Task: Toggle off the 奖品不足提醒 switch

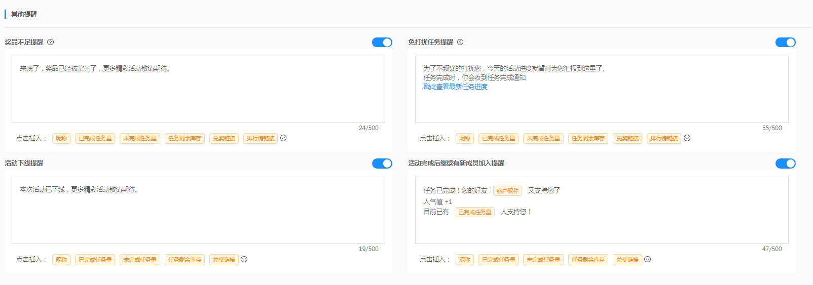Action: click(382, 42)
